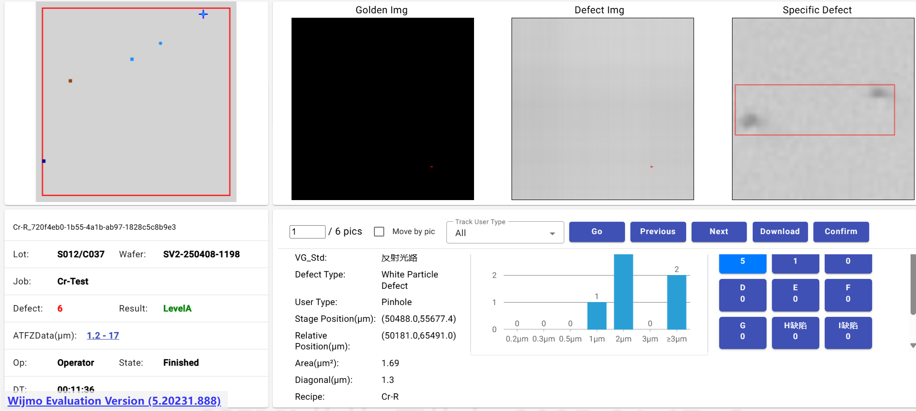Go to the Next defect picture
This screenshot has height=411, width=916.
718,232
